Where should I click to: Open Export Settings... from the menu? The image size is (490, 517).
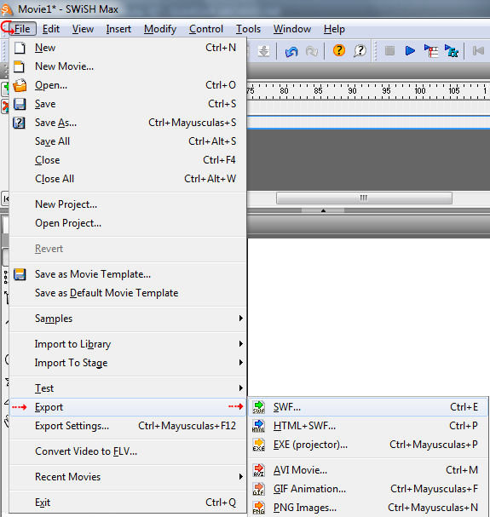(x=127, y=426)
